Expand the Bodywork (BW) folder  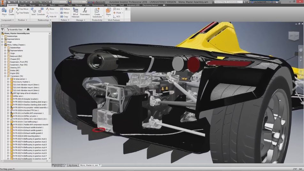5,56
